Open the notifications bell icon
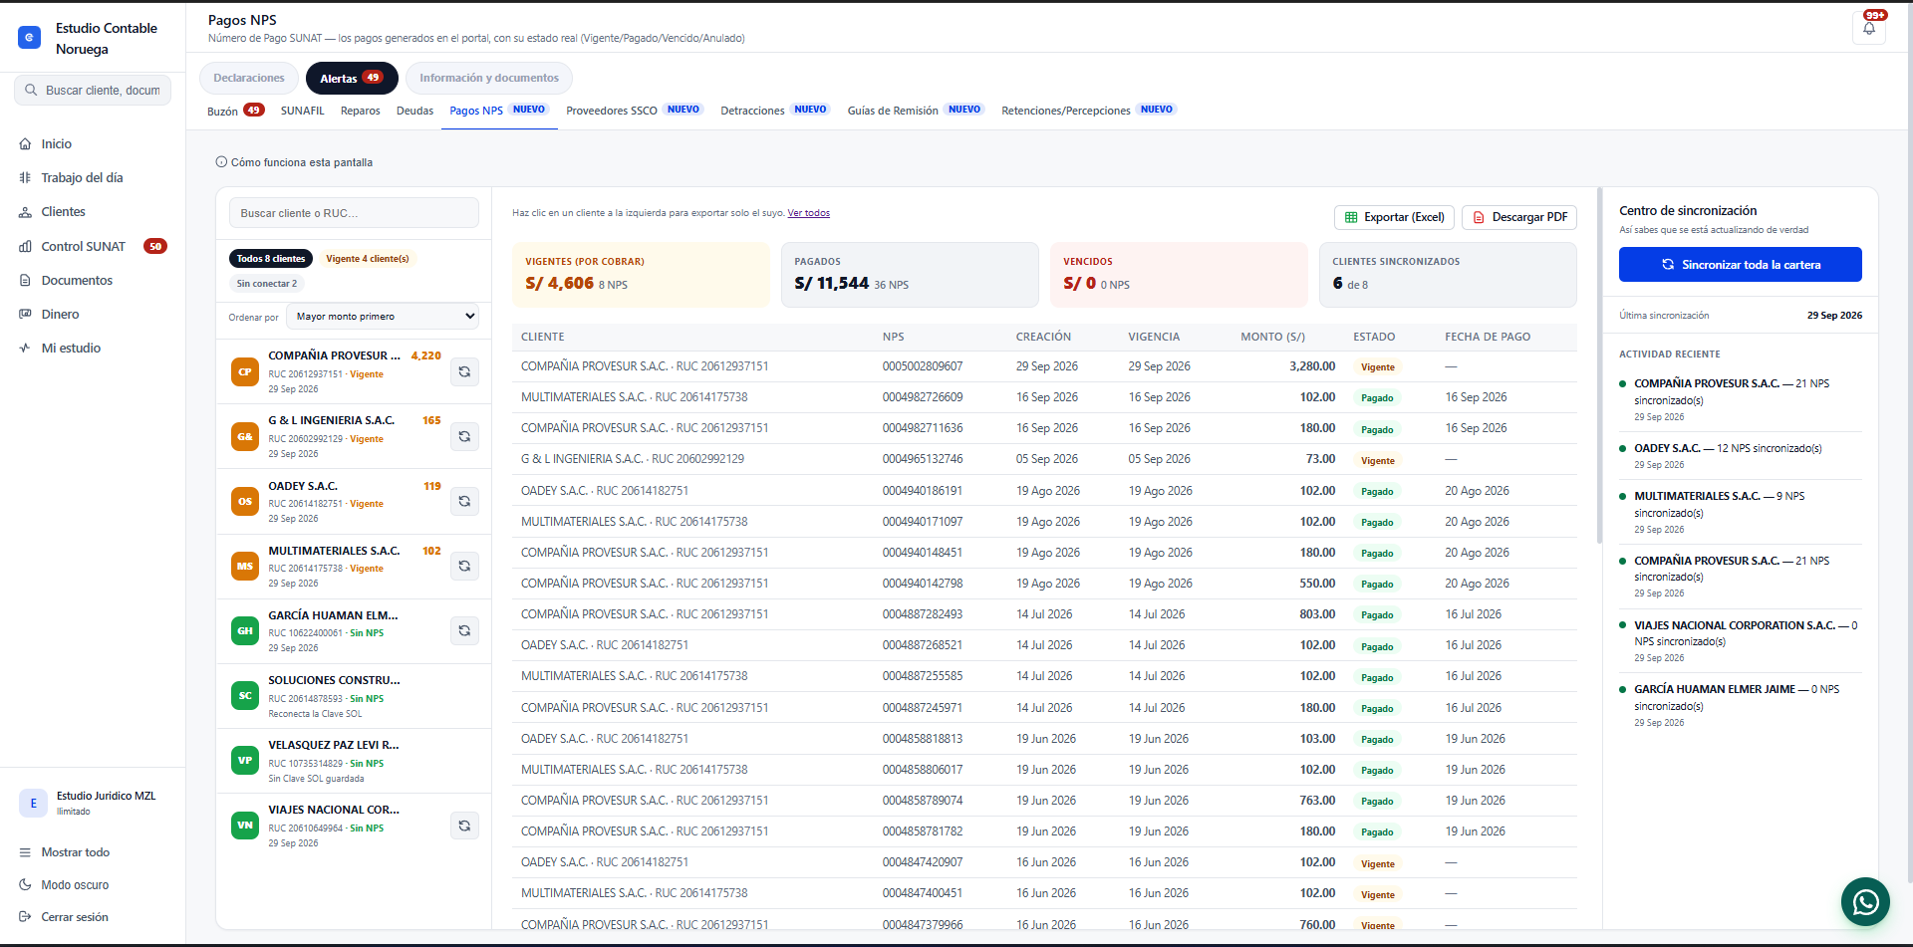The image size is (1913, 947). (x=1869, y=28)
